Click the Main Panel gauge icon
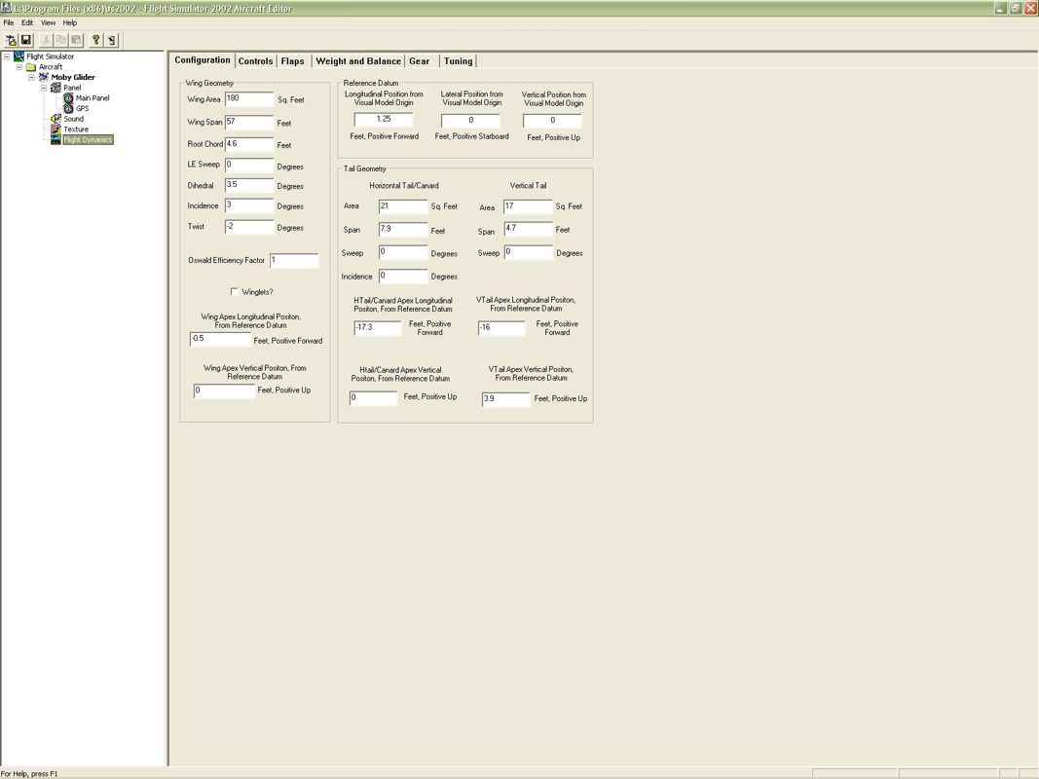Image resolution: width=1039 pixels, height=779 pixels. click(x=68, y=98)
